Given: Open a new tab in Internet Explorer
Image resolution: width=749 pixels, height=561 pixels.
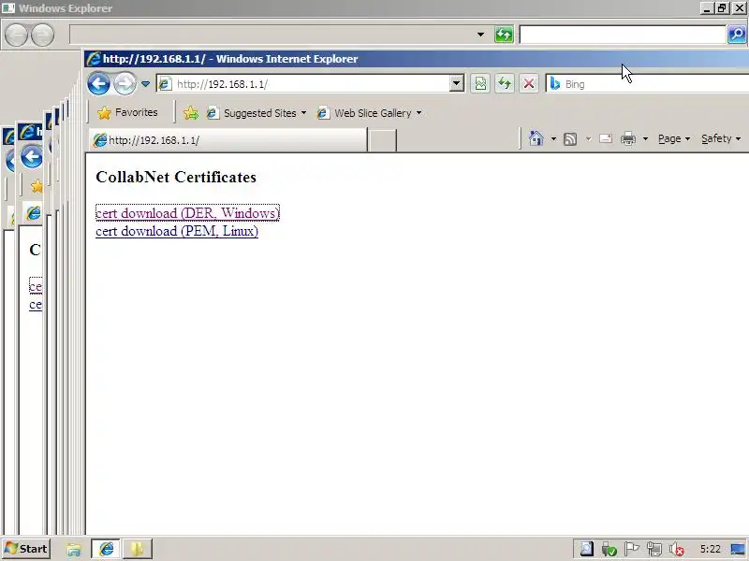Looking at the screenshot, I should pyautogui.click(x=382, y=140).
